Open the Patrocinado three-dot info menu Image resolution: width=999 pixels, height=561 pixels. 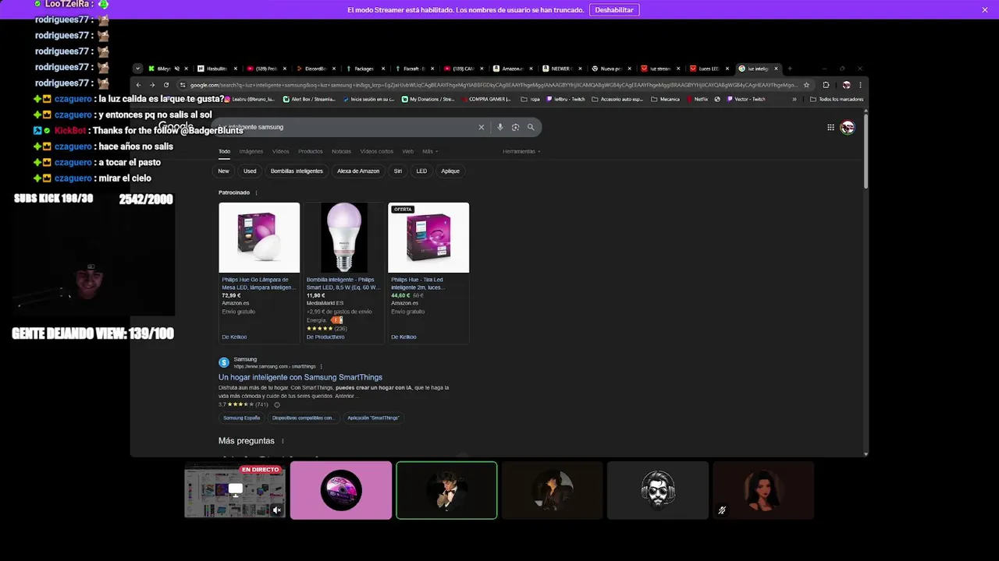[256, 192]
